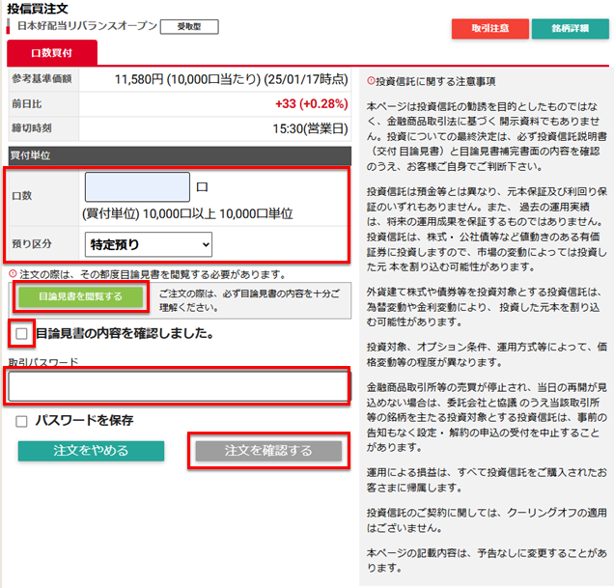The image size is (614, 588).
Task: Click the 取引注意 red button
Action: 489,29
